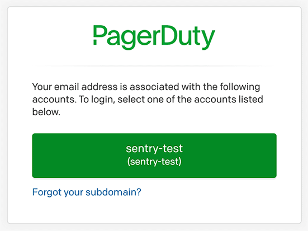Click the word "subdomain?" in the blue link
Viewport: 308px width, 231px height.
[x=113, y=192]
